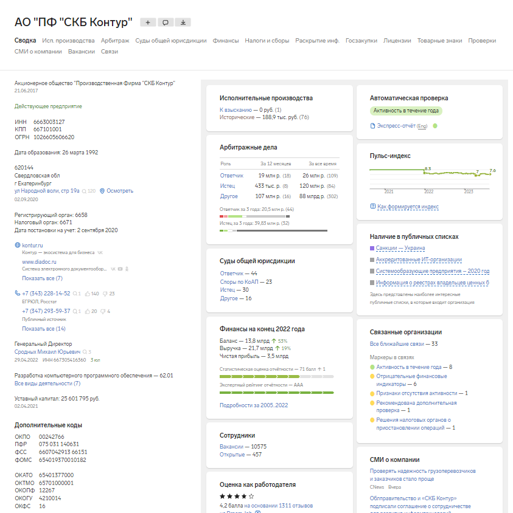Image resolution: width=513 pixels, height=513 pixels.
Task: Open Аккредитованные ИТ-организации list link
Action: point(419,260)
